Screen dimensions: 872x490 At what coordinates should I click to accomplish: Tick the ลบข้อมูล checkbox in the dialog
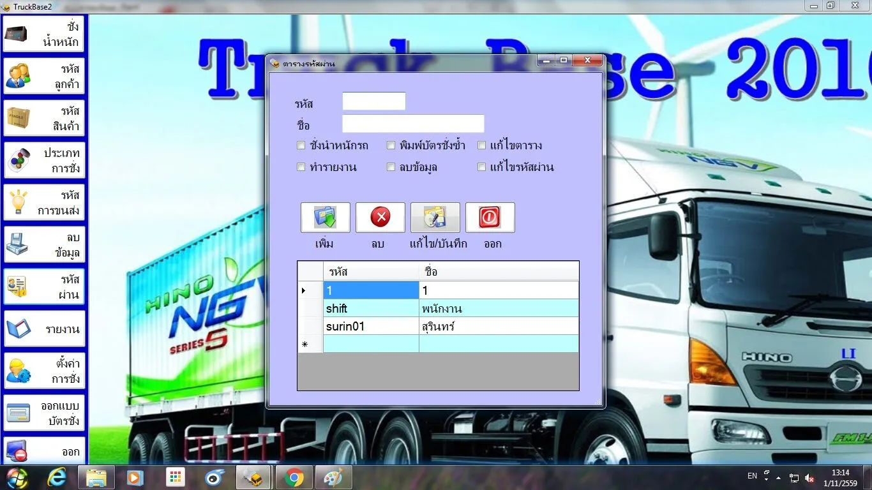pos(391,167)
